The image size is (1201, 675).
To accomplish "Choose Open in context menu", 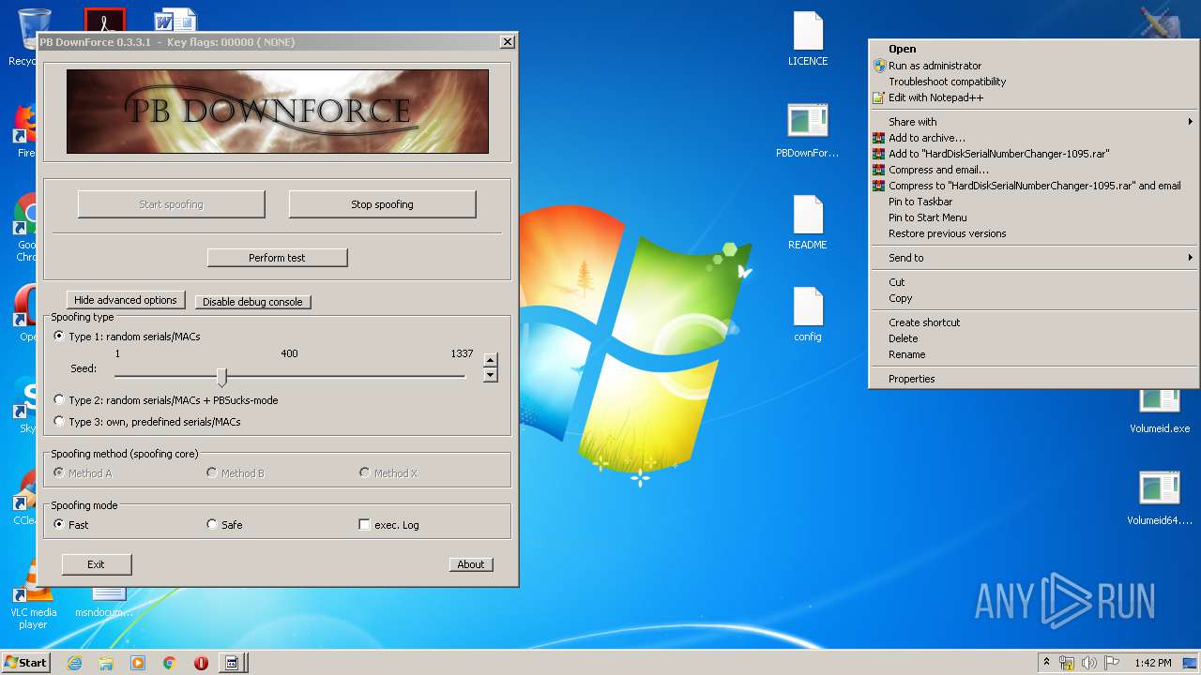I will [1033, 49].
